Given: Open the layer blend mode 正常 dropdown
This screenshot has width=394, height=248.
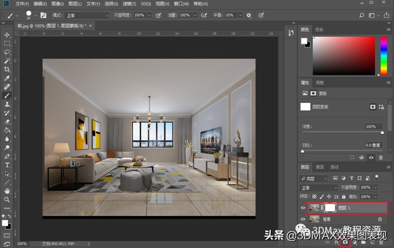Looking at the screenshot, I should pos(318,188).
